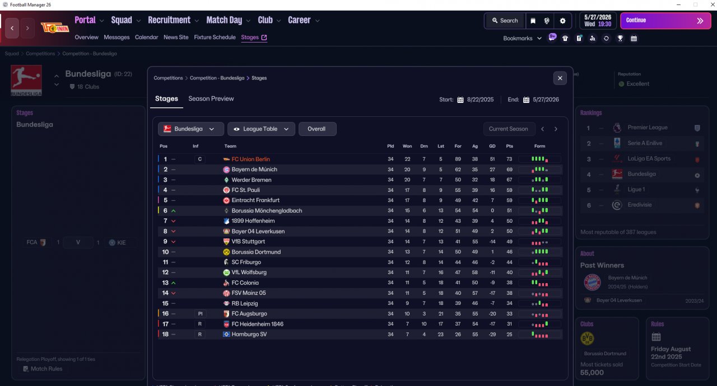717x386 pixels.
Task: Click the Search button
Action: click(505, 21)
